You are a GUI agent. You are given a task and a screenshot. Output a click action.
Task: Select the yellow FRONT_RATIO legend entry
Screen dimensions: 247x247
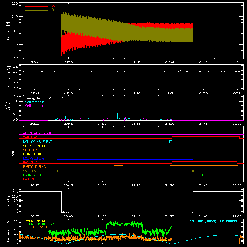[35, 221]
